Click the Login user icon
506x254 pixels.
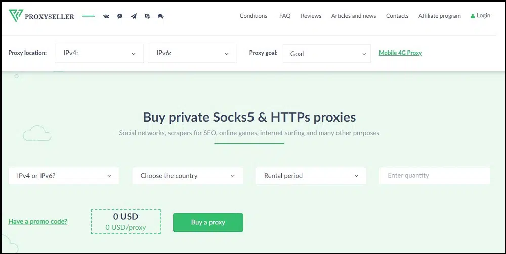[473, 16]
